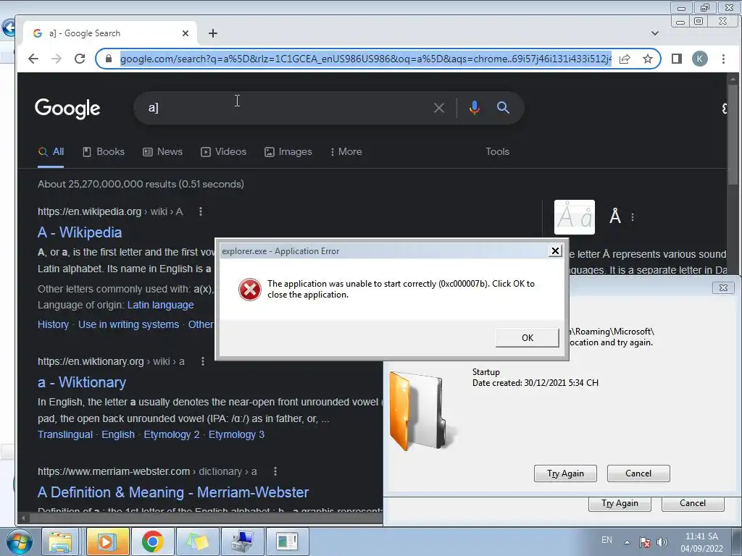Open the Chrome three-dot menu

723,59
